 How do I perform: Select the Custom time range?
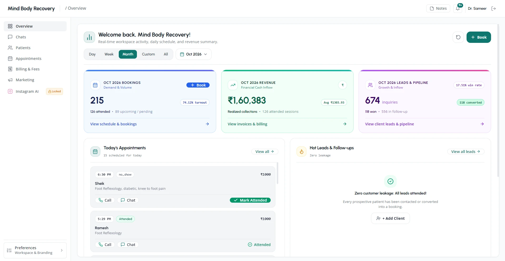click(x=148, y=54)
